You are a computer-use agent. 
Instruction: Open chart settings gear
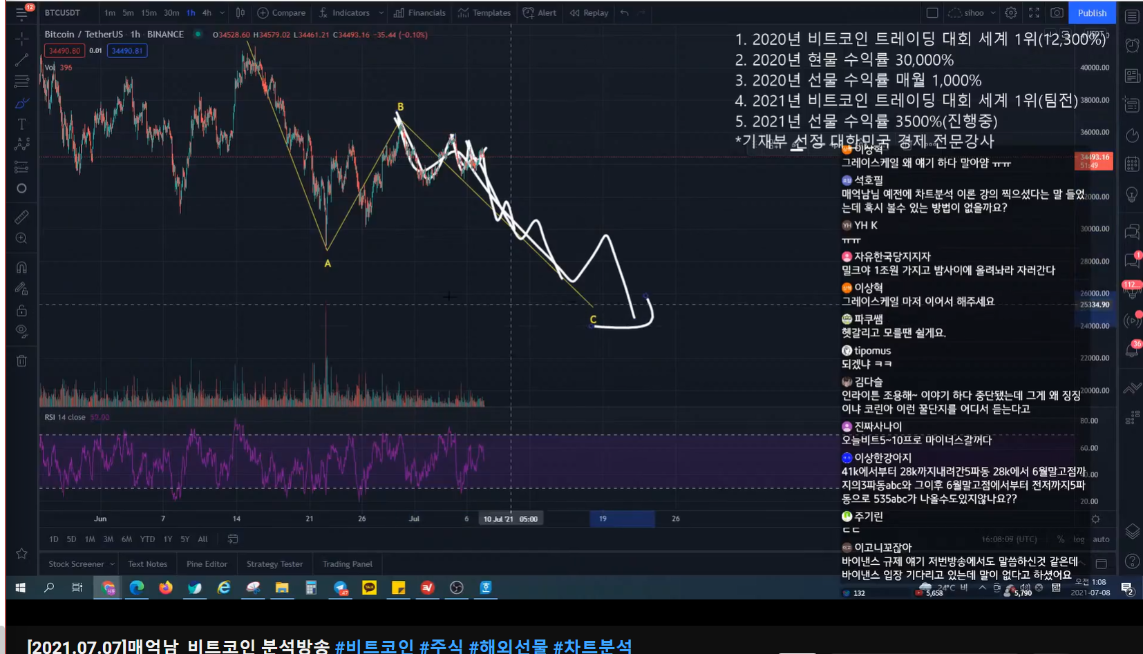click(x=1011, y=13)
